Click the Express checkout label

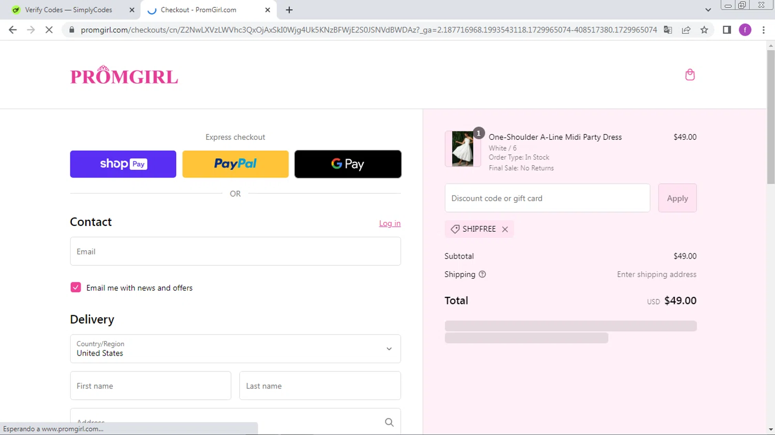[x=235, y=137]
